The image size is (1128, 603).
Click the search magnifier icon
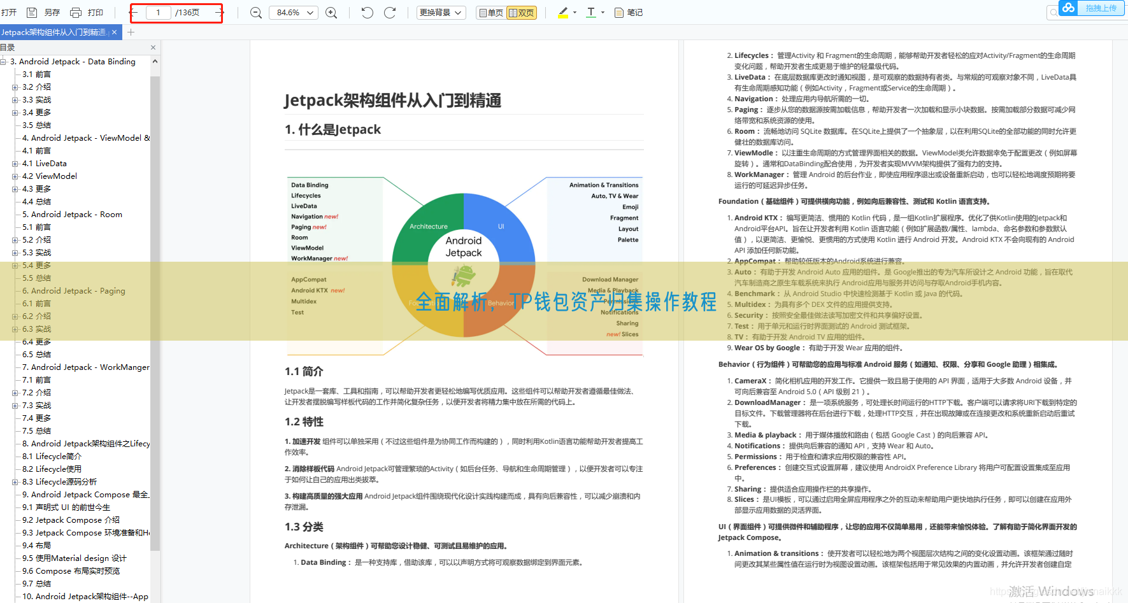coord(1053,12)
